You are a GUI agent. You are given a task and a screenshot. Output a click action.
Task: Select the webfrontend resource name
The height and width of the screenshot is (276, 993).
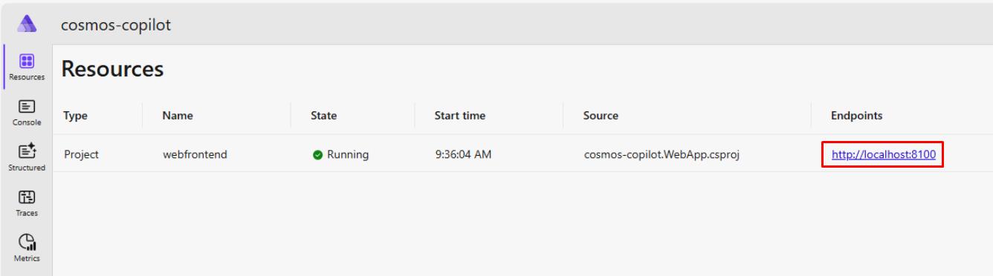point(195,155)
